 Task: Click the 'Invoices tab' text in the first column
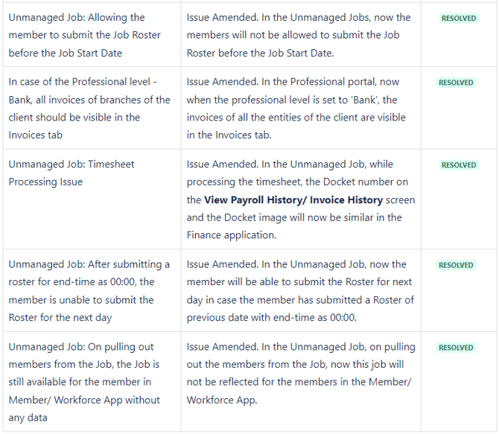click(x=36, y=135)
